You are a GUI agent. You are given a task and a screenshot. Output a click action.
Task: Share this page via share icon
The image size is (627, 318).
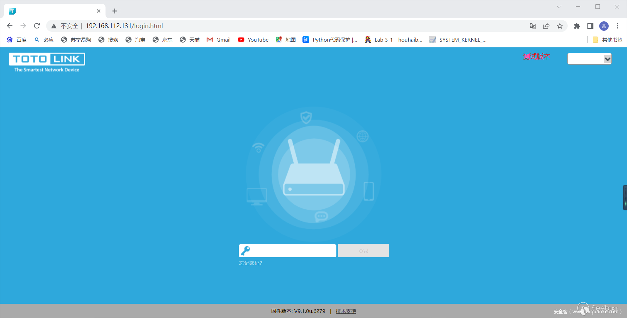[546, 26]
